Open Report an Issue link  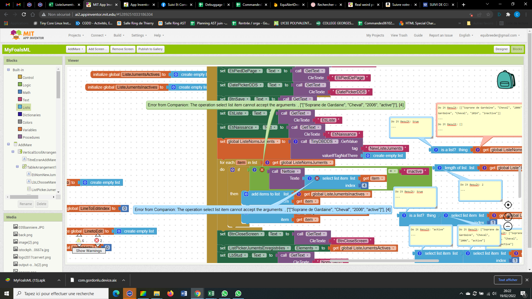pyautogui.click(x=441, y=35)
